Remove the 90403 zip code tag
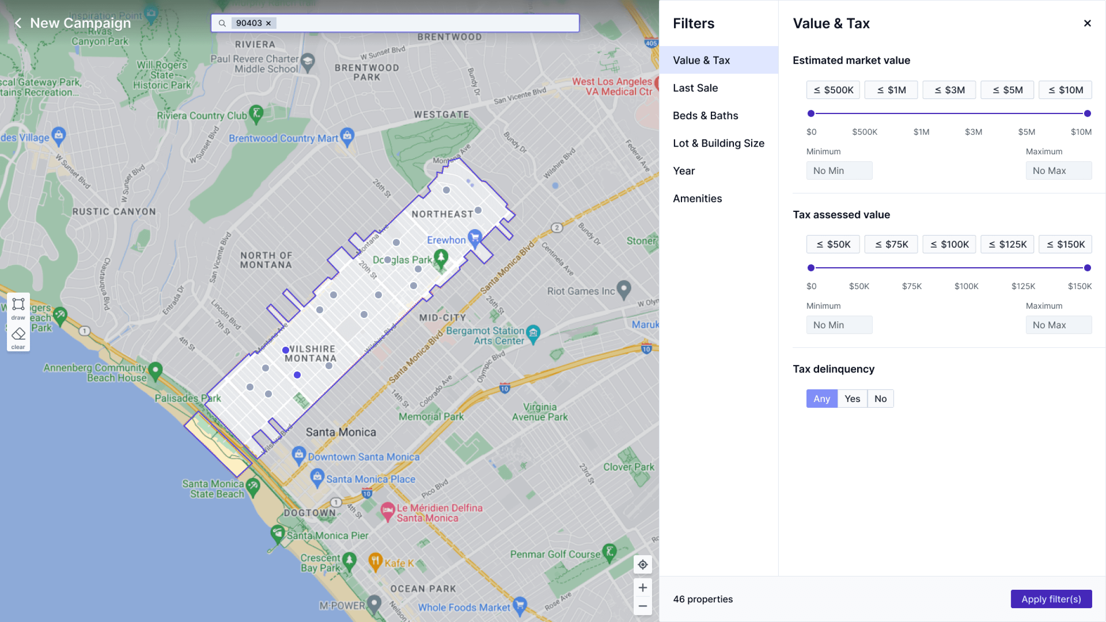The width and height of the screenshot is (1106, 622). click(268, 23)
